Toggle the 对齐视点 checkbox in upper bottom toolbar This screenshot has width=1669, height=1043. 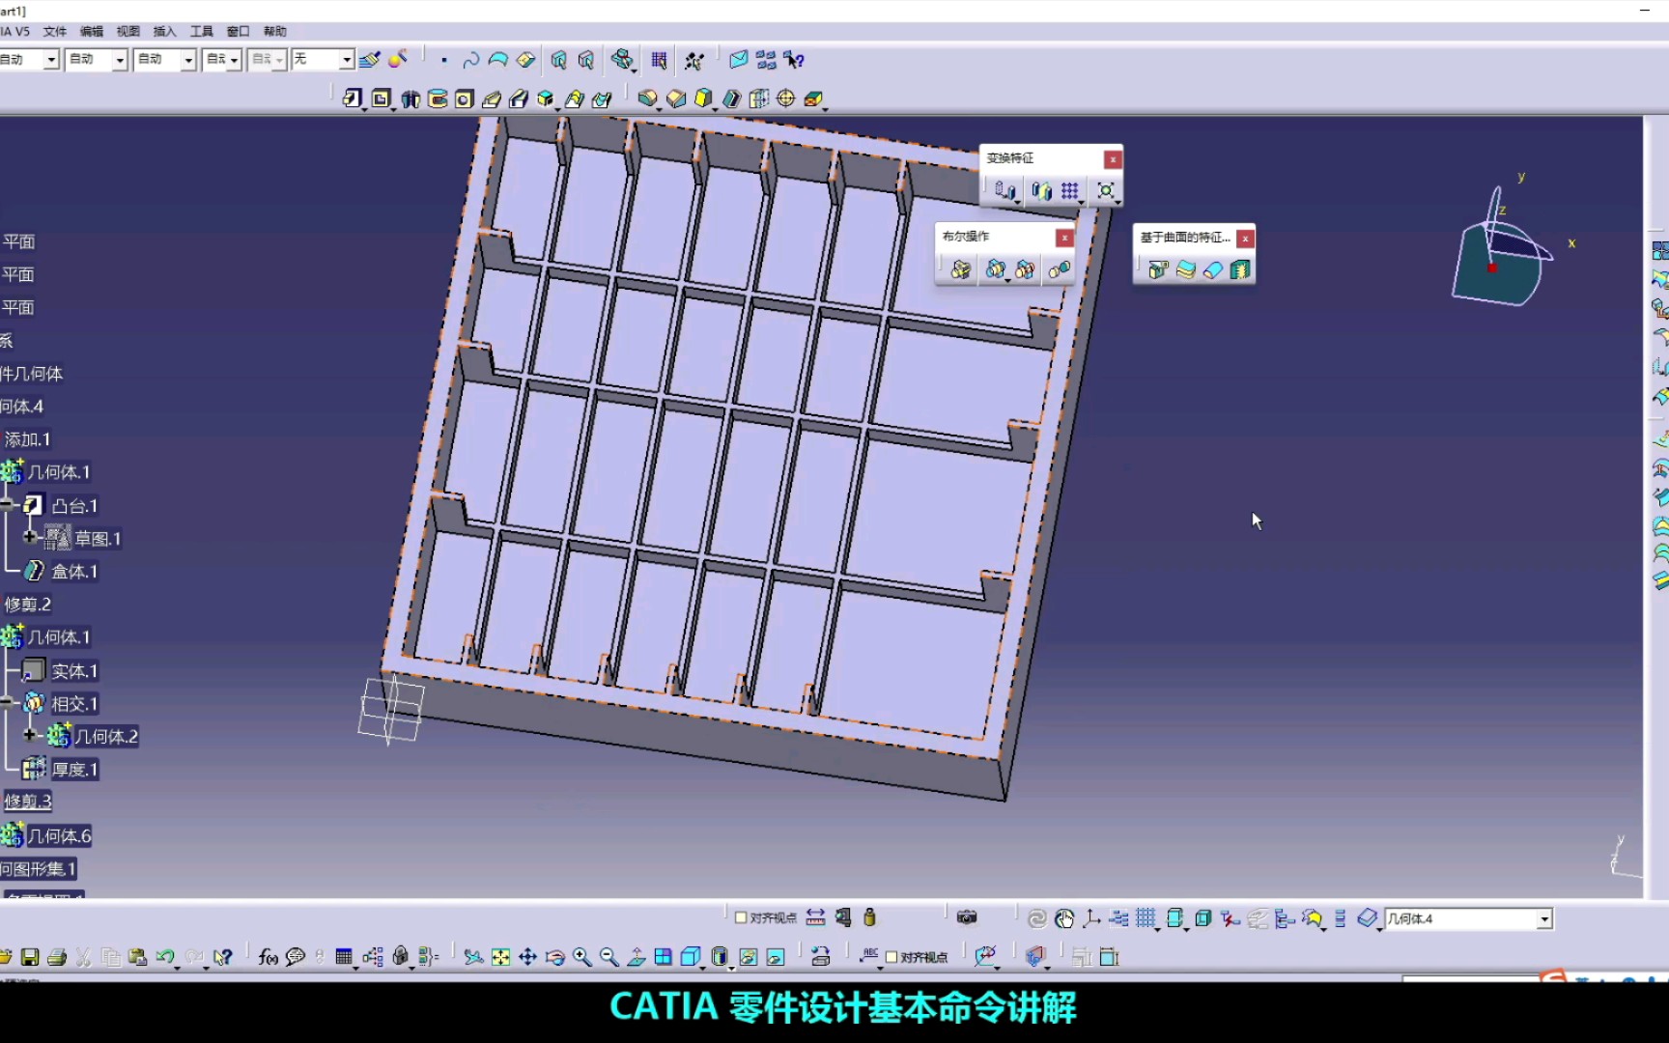(x=741, y=917)
